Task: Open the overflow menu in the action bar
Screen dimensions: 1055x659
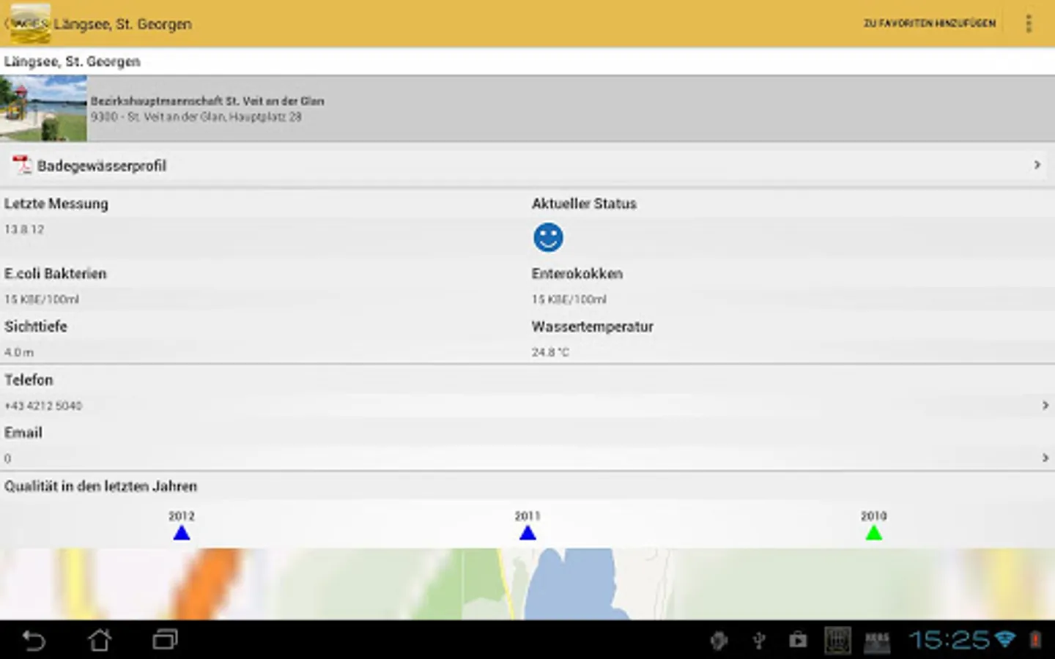Action: [1029, 23]
